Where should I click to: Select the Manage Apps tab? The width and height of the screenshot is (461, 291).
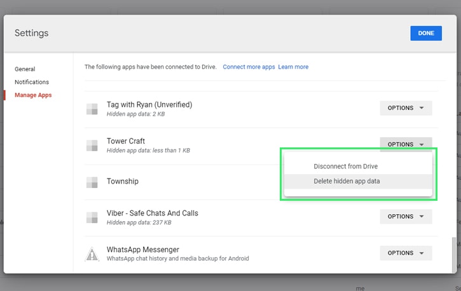[33, 95]
